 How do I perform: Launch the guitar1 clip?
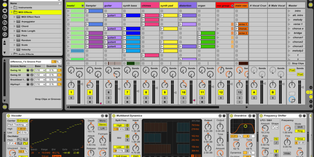[106, 15]
